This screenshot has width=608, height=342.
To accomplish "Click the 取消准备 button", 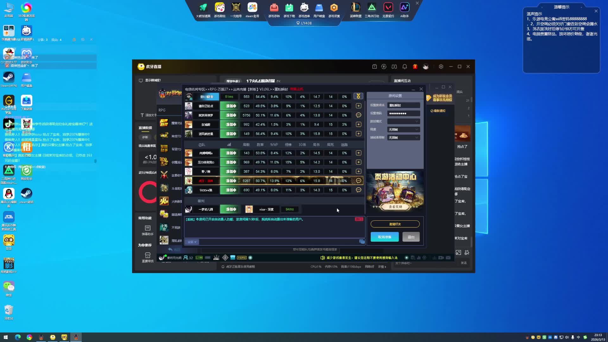I will tap(384, 237).
